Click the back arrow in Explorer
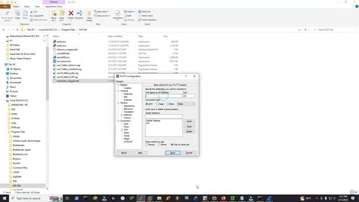The image size is (359, 202). pos(3,30)
